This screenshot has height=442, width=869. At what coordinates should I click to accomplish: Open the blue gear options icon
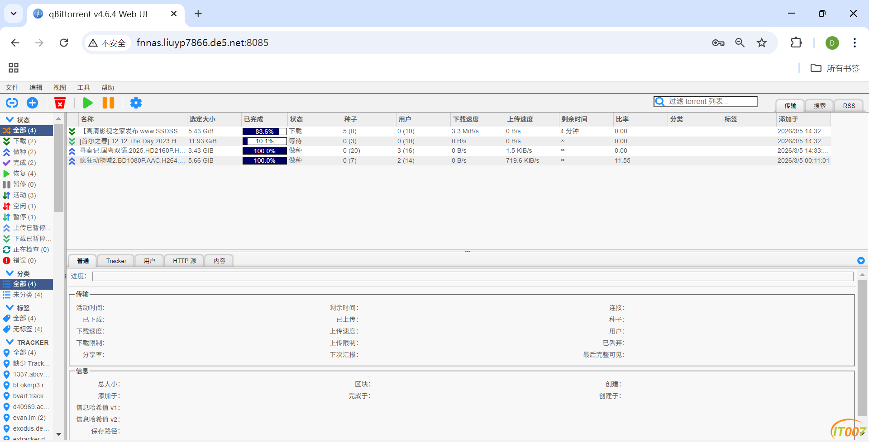click(136, 103)
